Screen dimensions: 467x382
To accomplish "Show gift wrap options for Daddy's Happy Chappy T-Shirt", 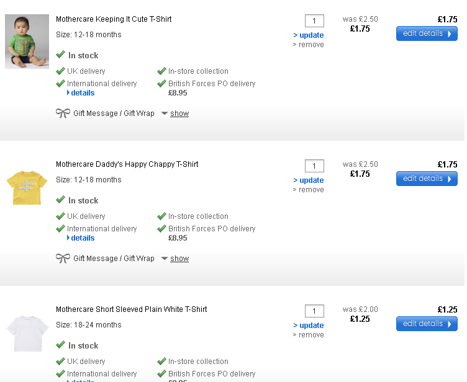I will click(179, 259).
